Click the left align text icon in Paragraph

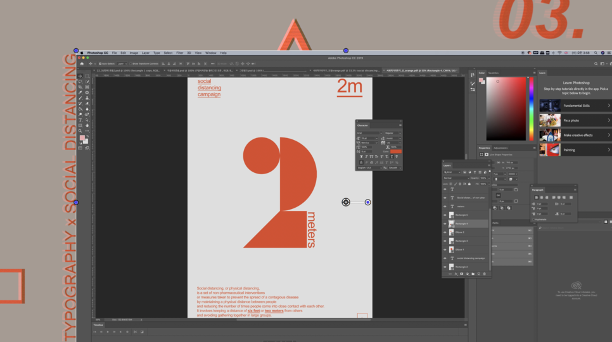click(x=536, y=198)
